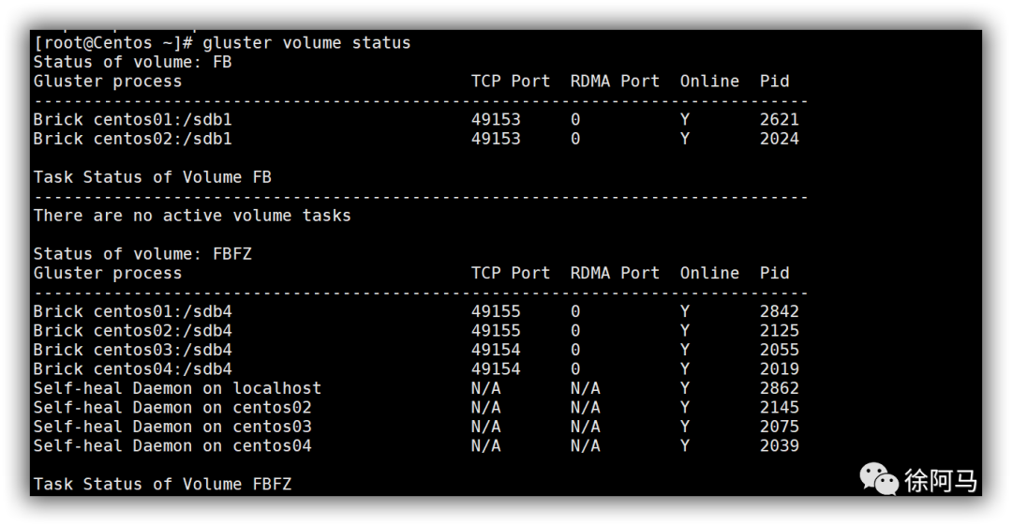Click the 'Brick centos02:/sdb1' entry
The height and width of the screenshot is (526, 1012).
[x=132, y=139]
